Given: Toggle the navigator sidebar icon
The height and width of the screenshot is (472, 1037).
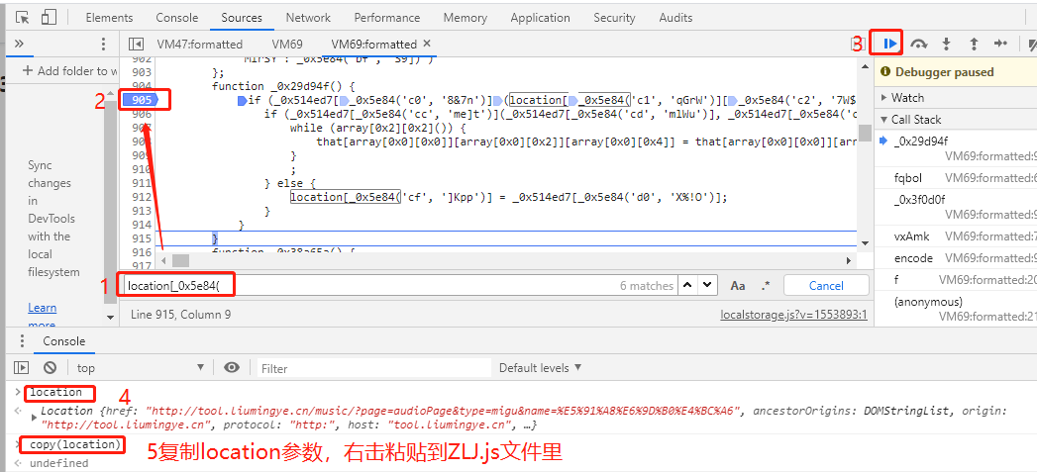Looking at the screenshot, I should 137,45.
